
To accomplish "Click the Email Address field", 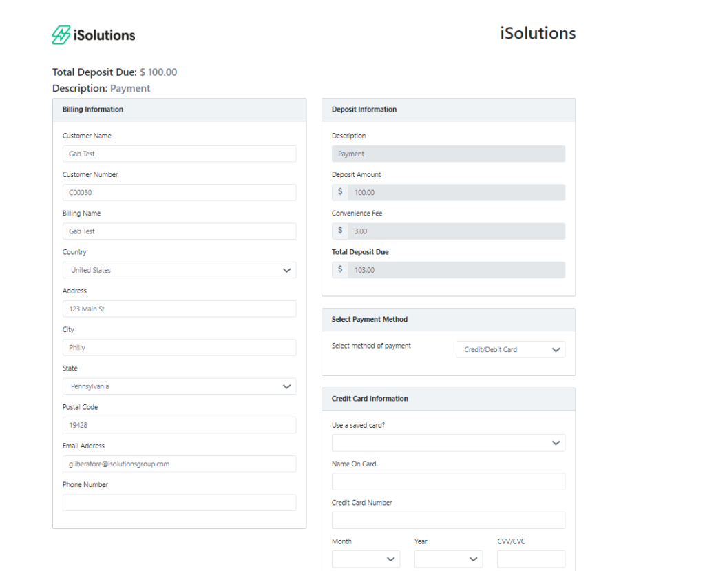I will 179,464.
